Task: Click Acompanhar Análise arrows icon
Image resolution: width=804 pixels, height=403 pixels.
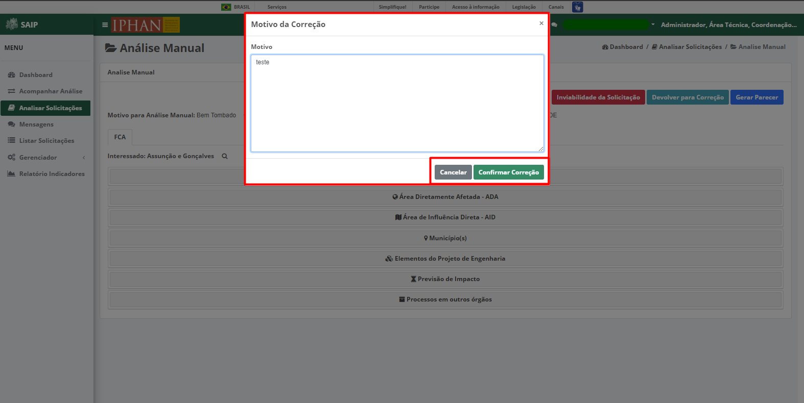Action: point(11,91)
